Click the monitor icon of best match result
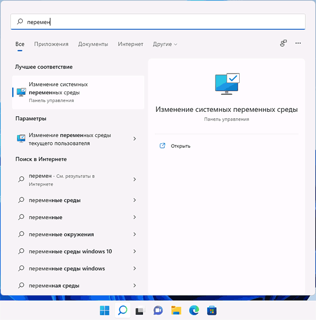The width and height of the screenshot is (316, 320). (x=21, y=92)
